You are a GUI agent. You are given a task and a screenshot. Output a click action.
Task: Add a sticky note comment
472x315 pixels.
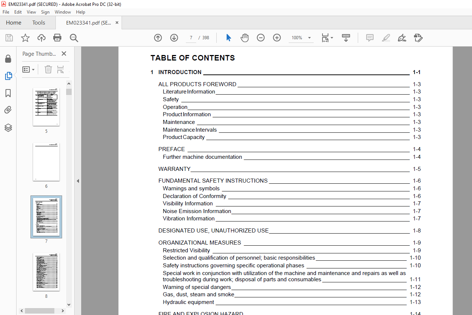click(370, 38)
